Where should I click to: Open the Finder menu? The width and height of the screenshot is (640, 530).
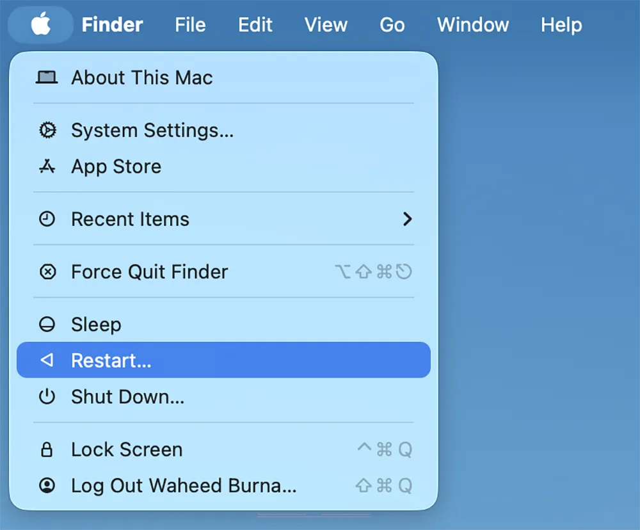coord(111,24)
